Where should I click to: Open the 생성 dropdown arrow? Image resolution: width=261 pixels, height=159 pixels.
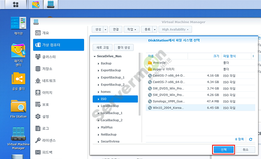pos(106,30)
